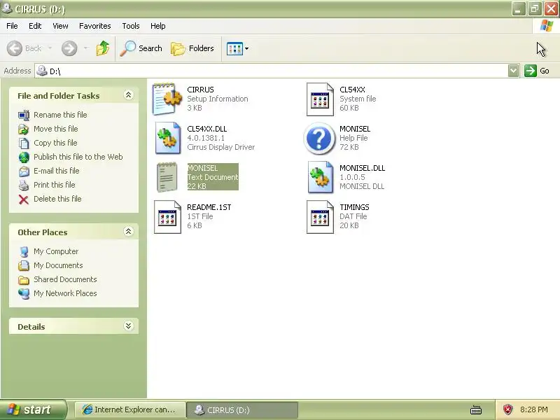Image resolution: width=560 pixels, height=420 pixels.
Task: Open the Views dropdown arrow
Action: click(x=247, y=48)
